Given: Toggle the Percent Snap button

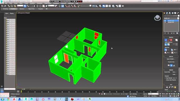Looking at the screenshot, I should point(72,6).
